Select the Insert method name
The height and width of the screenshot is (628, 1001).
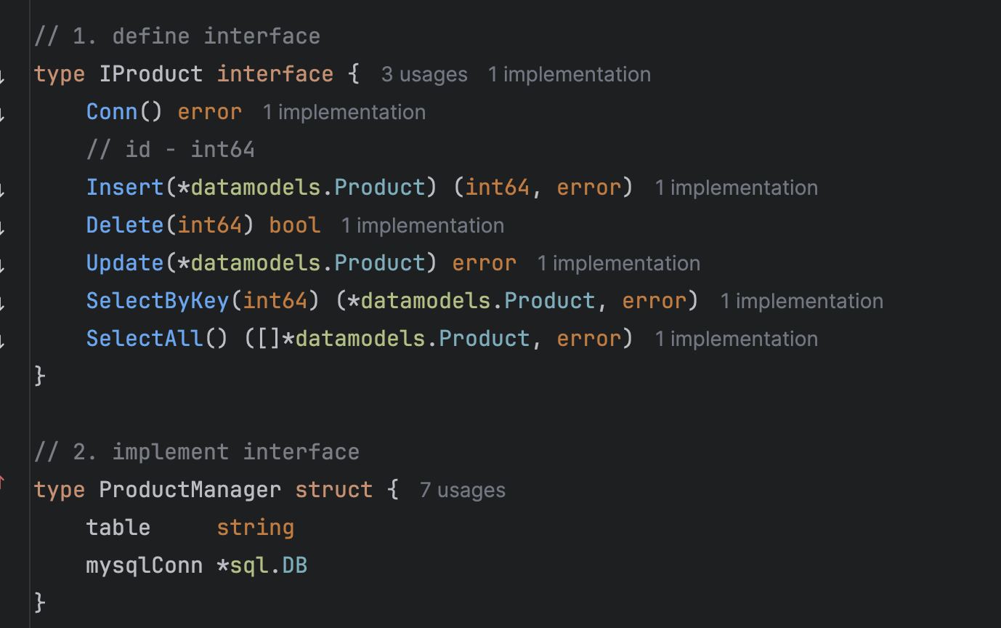point(125,188)
